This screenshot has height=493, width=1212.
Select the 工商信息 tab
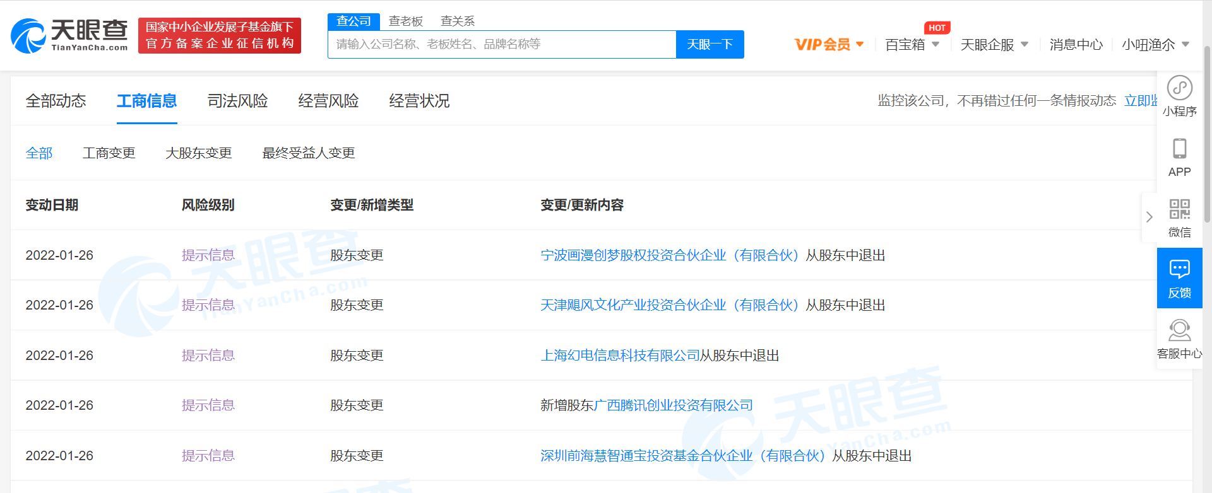(146, 101)
